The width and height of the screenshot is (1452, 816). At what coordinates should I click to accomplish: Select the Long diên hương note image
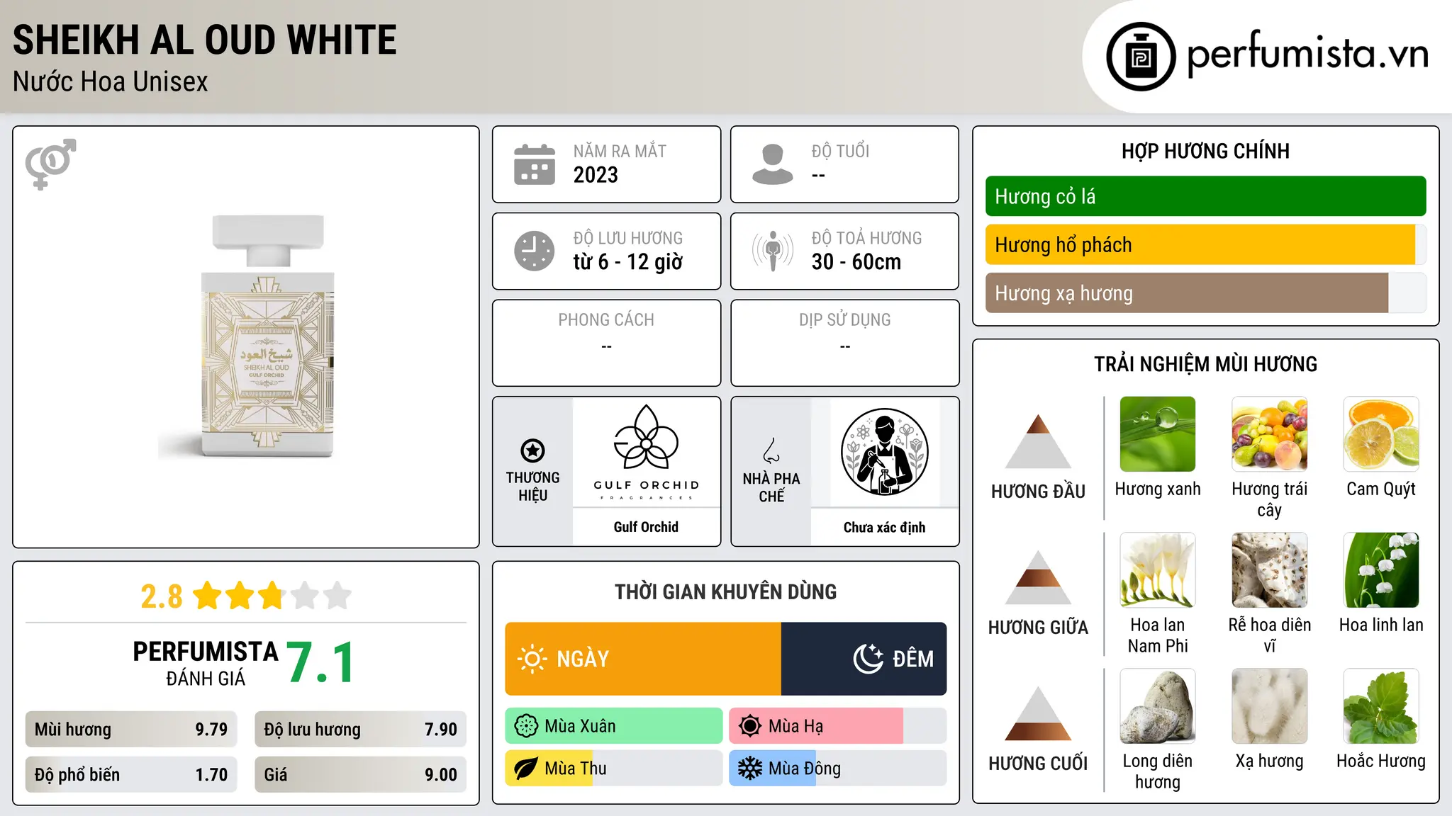pos(1158,706)
